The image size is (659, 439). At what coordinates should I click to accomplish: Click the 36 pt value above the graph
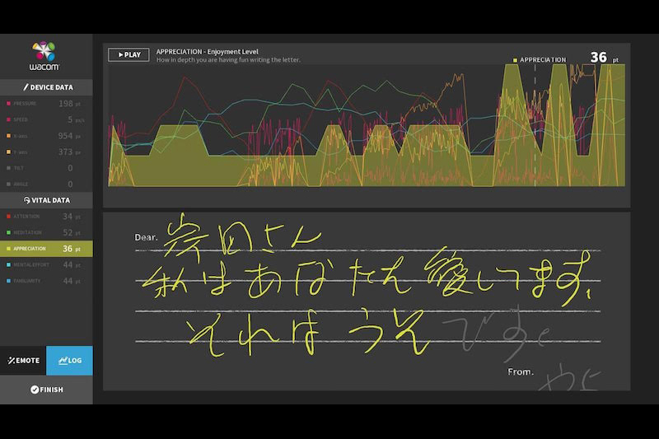click(604, 58)
